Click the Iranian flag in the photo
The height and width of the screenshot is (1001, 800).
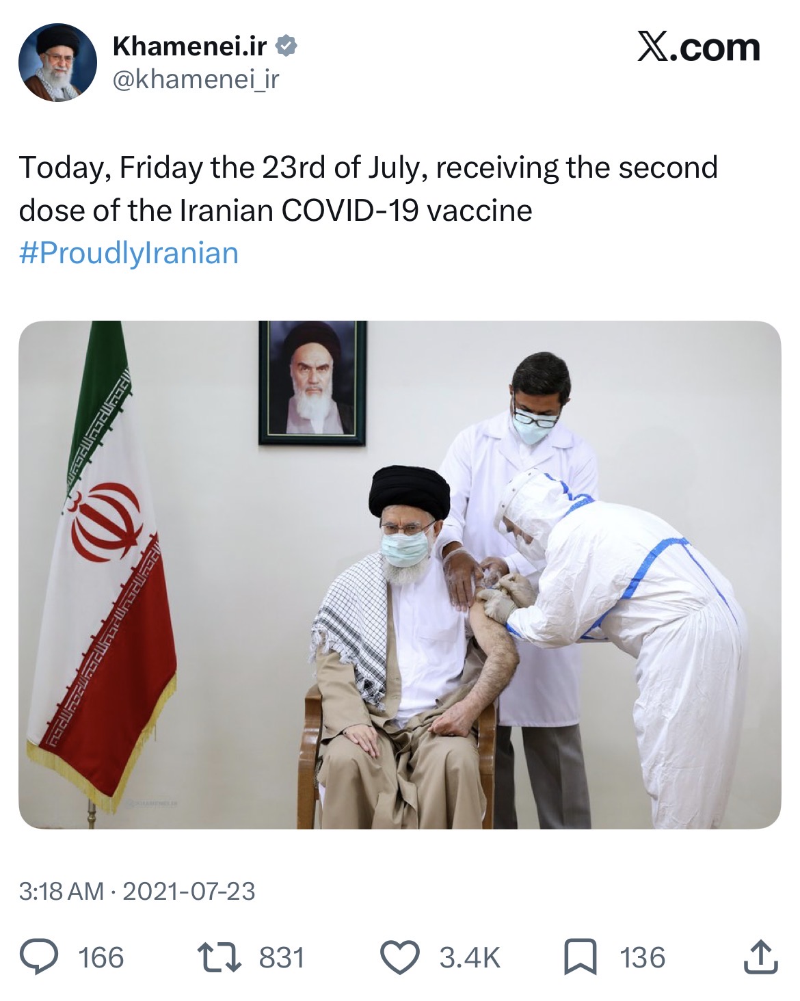pyautogui.click(x=103, y=568)
